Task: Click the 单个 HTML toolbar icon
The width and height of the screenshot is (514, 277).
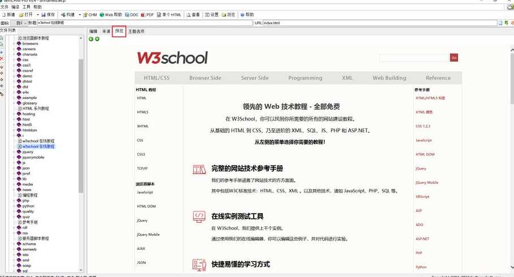Action: [x=159, y=15]
